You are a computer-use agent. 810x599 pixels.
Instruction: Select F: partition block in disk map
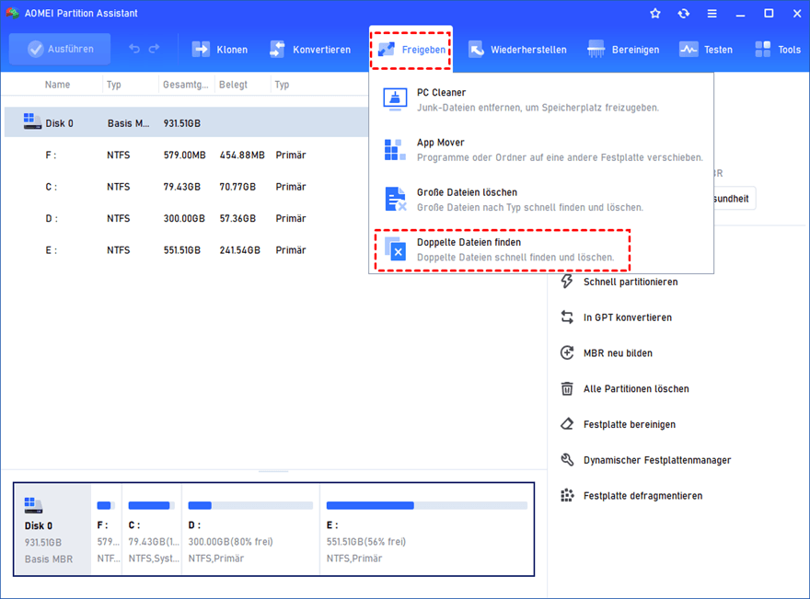107,529
